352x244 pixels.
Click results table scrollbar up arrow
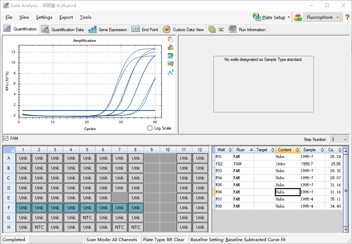(346, 151)
